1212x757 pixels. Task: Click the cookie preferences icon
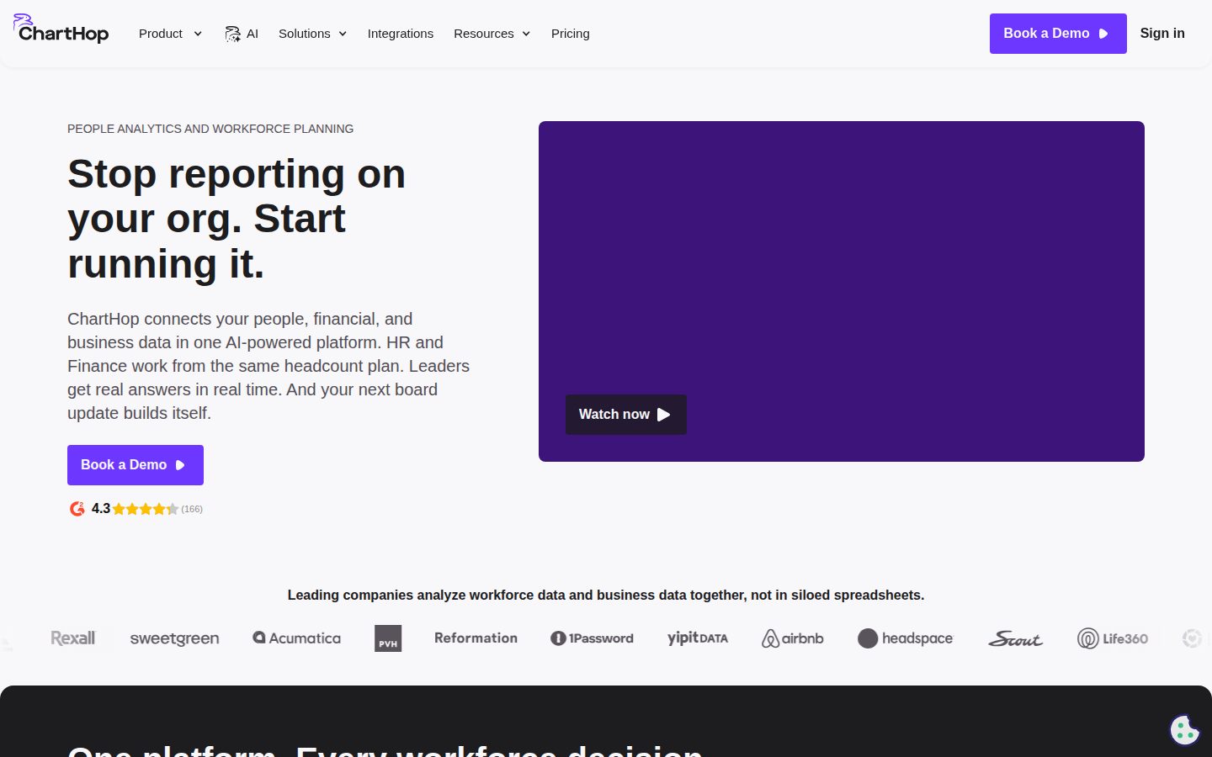(x=1184, y=730)
